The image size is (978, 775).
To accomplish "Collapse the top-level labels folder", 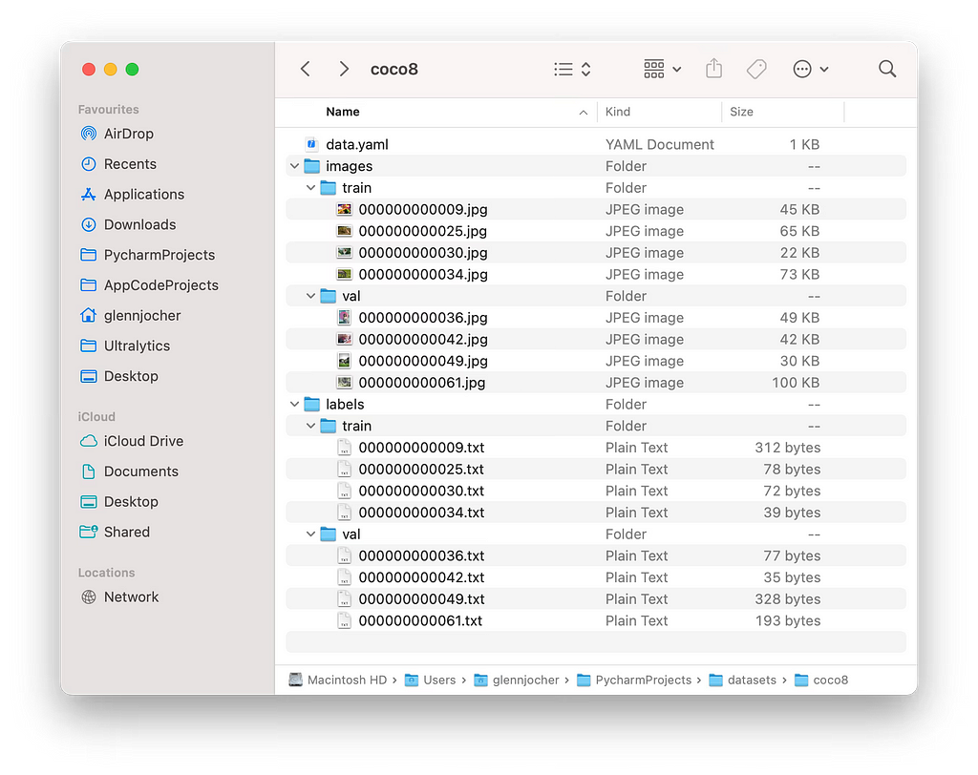I will point(294,404).
